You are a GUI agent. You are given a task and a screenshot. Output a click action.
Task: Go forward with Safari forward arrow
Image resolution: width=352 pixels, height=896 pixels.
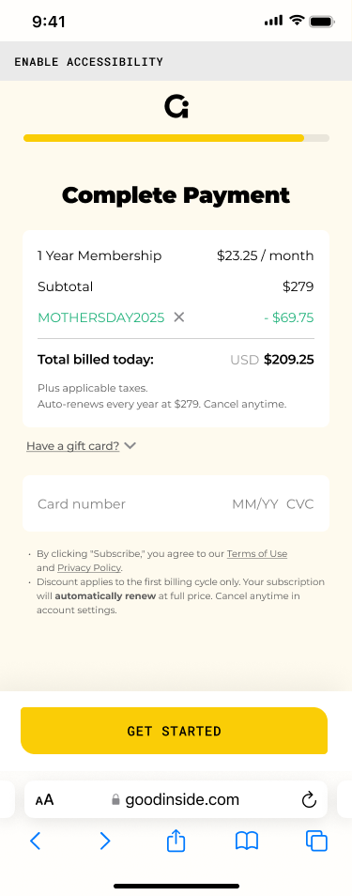point(105,841)
